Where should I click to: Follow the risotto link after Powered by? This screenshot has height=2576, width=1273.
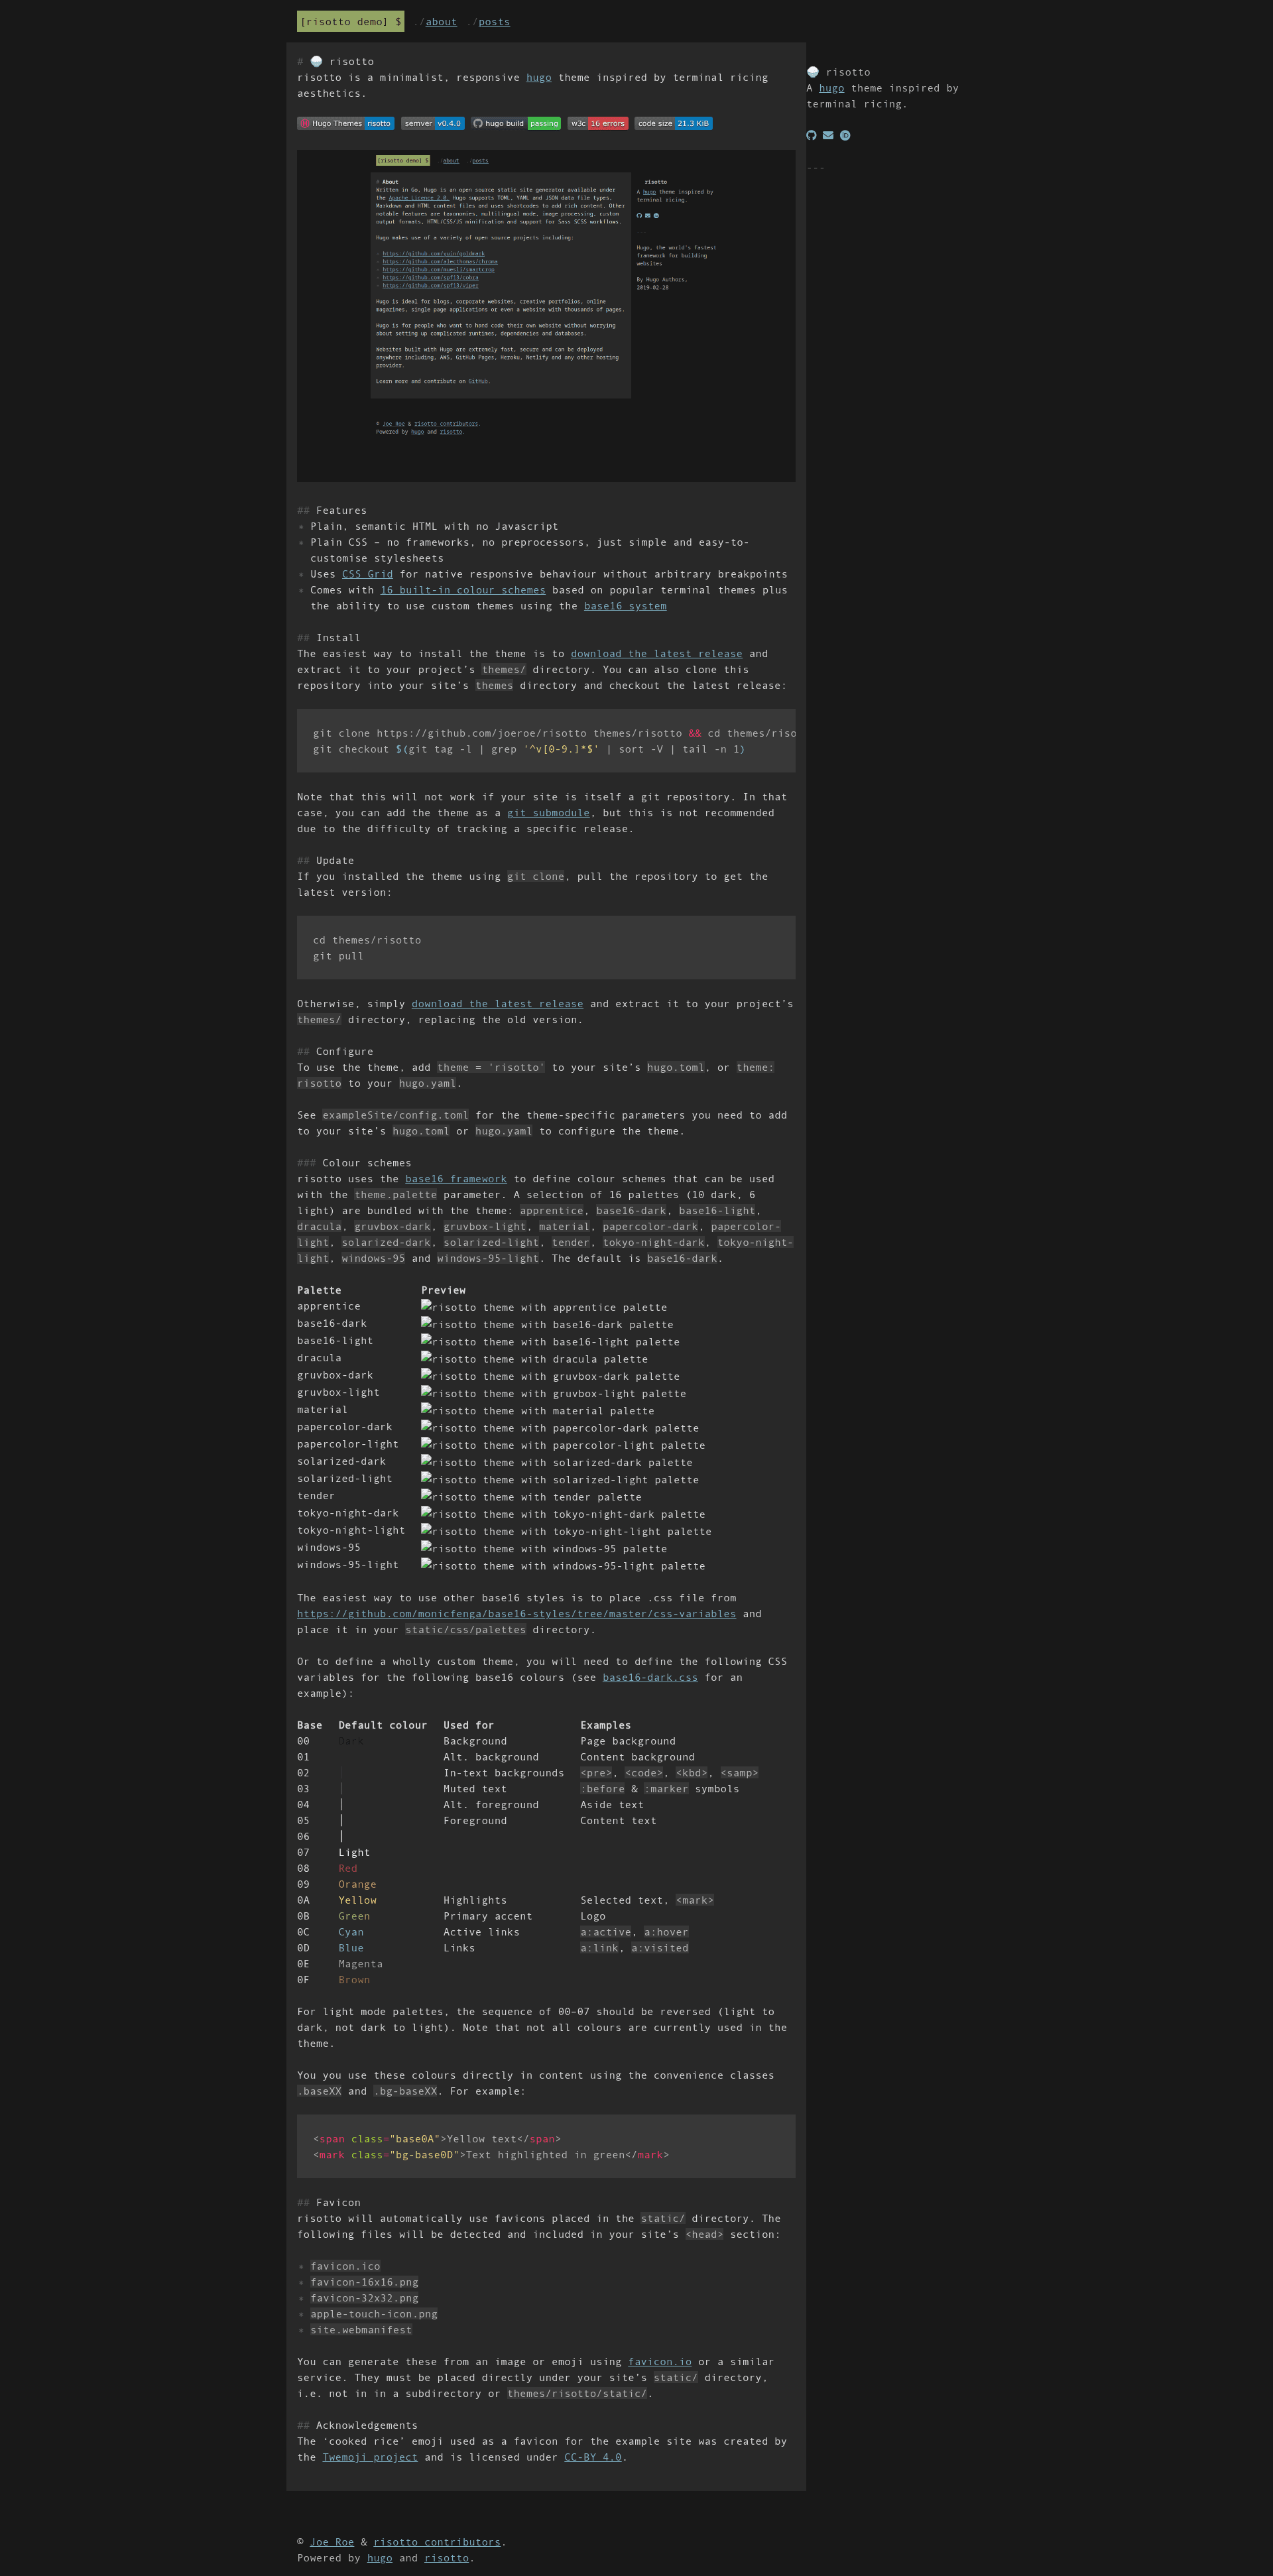pos(446,2558)
